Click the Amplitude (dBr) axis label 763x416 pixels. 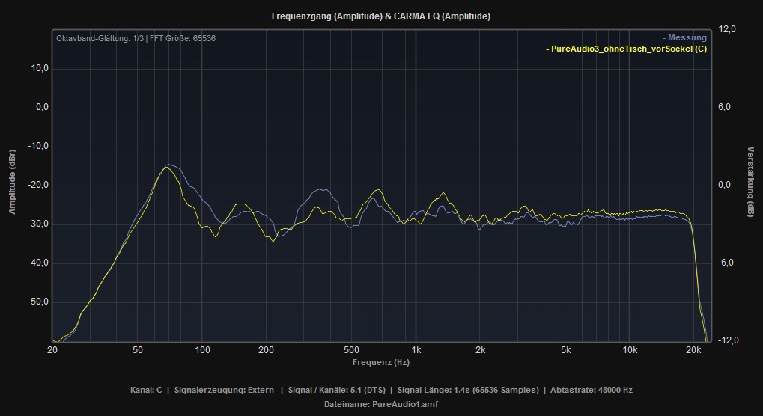(x=12, y=183)
